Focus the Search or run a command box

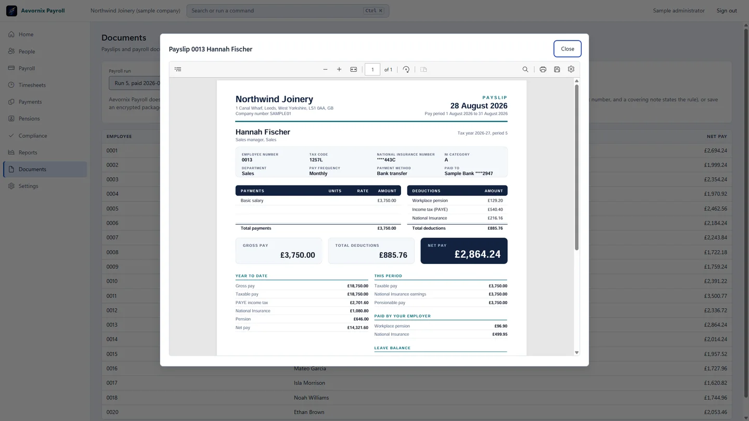288,10
